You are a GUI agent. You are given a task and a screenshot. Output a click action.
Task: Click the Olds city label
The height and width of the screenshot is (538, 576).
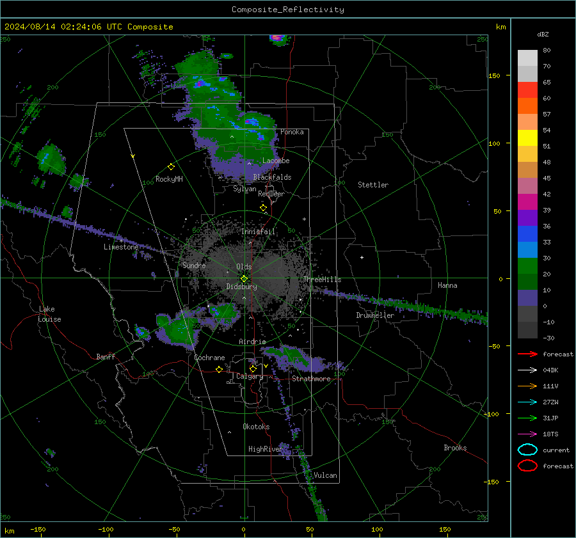pos(244,267)
